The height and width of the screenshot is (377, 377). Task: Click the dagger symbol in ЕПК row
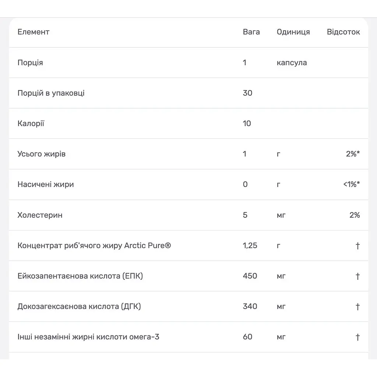pos(357,276)
